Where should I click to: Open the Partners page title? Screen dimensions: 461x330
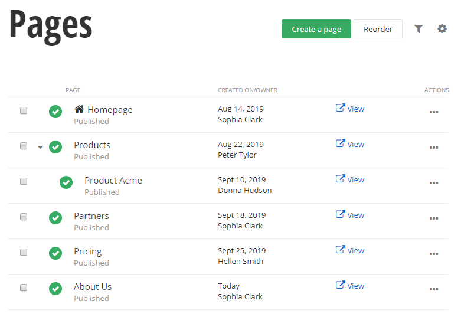(x=91, y=216)
